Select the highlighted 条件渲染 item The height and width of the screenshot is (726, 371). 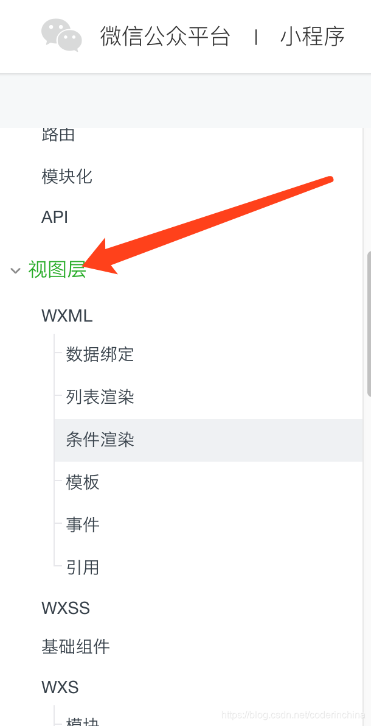click(208, 440)
